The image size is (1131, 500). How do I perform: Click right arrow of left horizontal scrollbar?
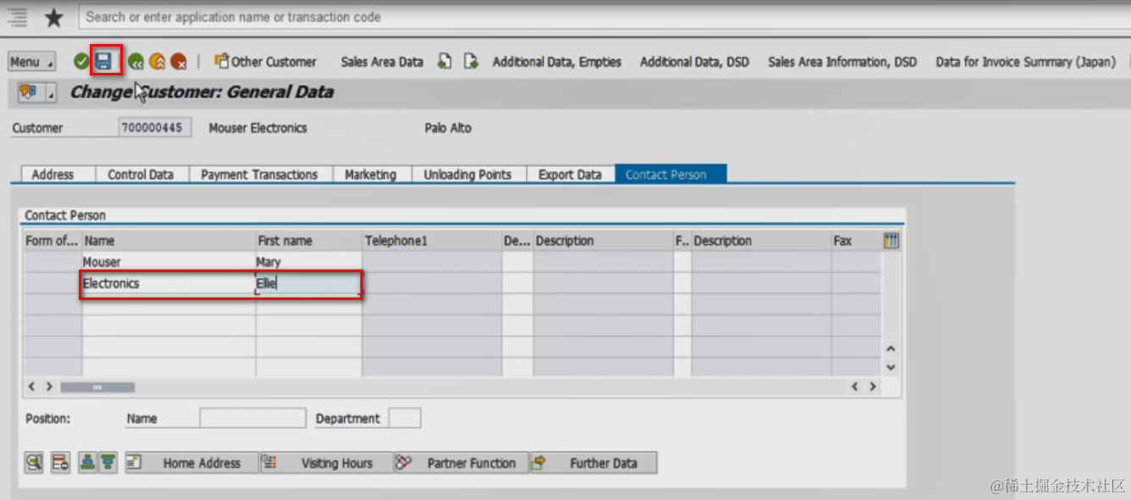[49, 386]
